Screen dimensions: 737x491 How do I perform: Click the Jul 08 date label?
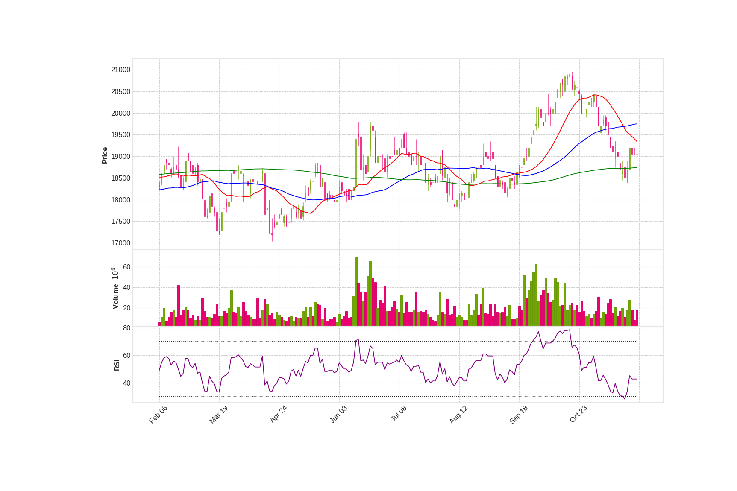tap(399, 414)
